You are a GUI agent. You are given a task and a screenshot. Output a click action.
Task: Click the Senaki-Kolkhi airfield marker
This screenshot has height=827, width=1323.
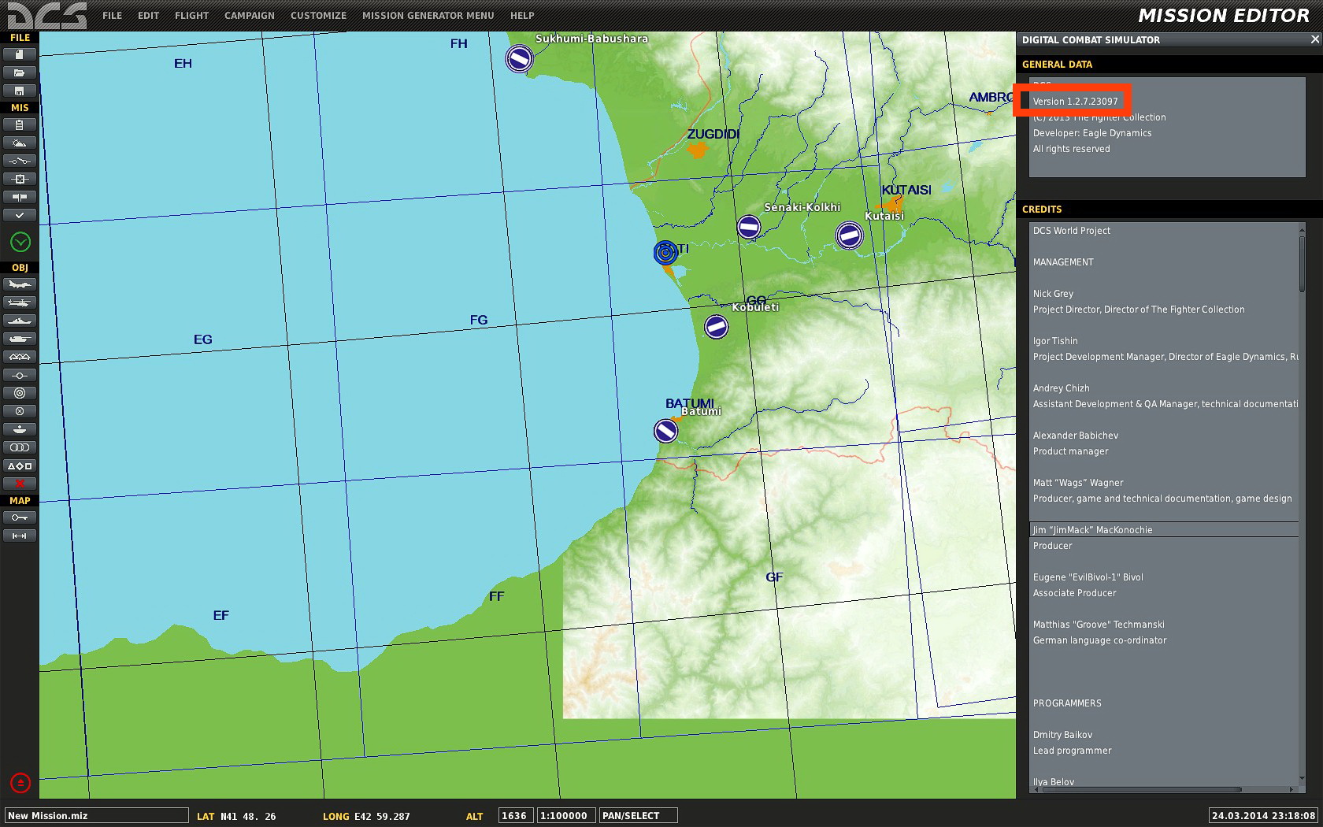click(x=749, y=228)
